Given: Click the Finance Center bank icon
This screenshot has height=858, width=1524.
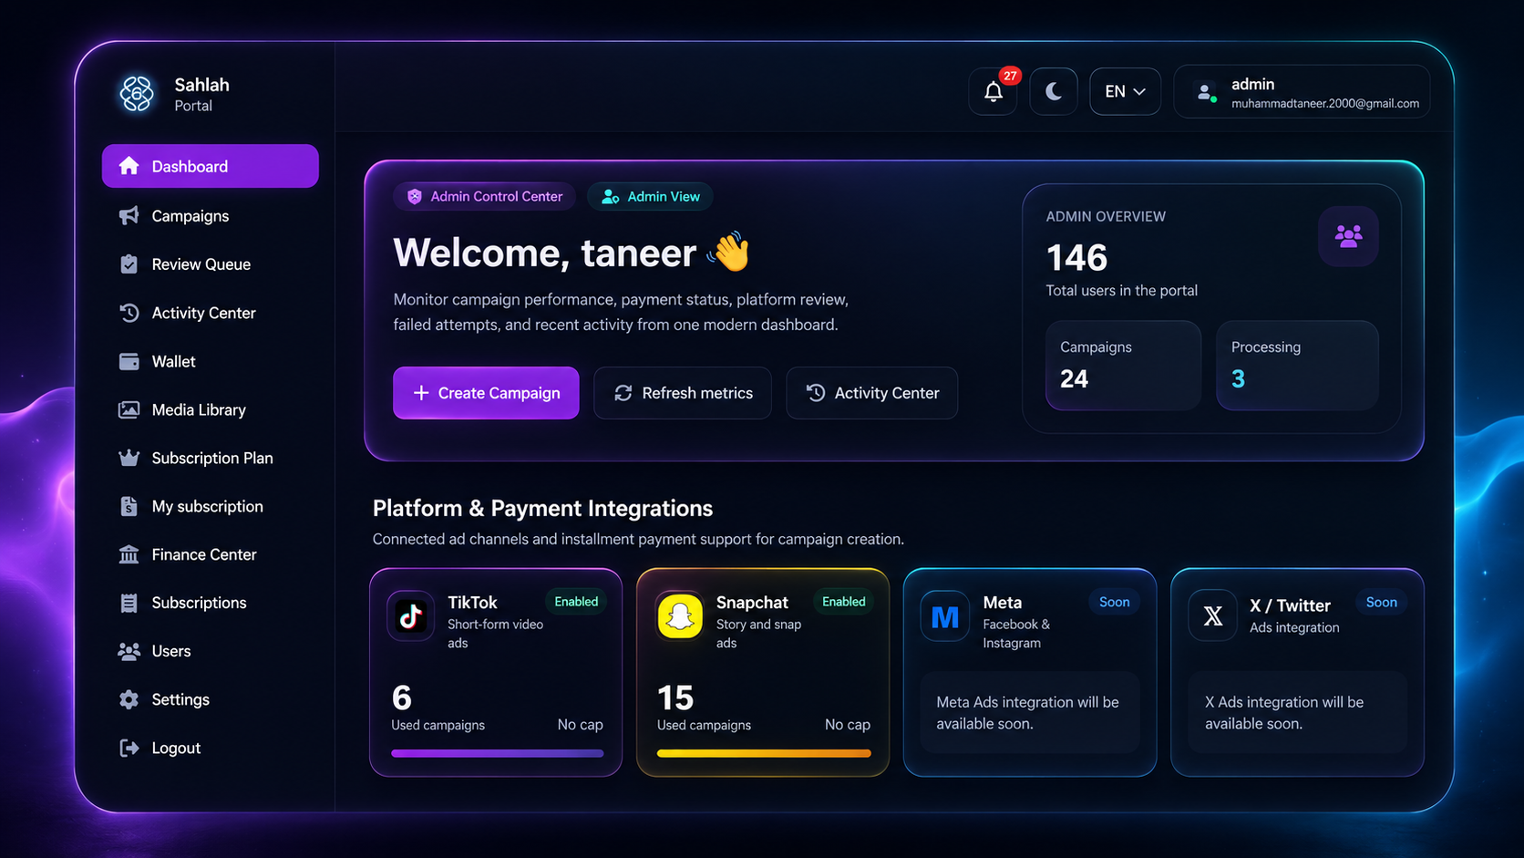Looking at the screenshot, I should coord(129,554).
